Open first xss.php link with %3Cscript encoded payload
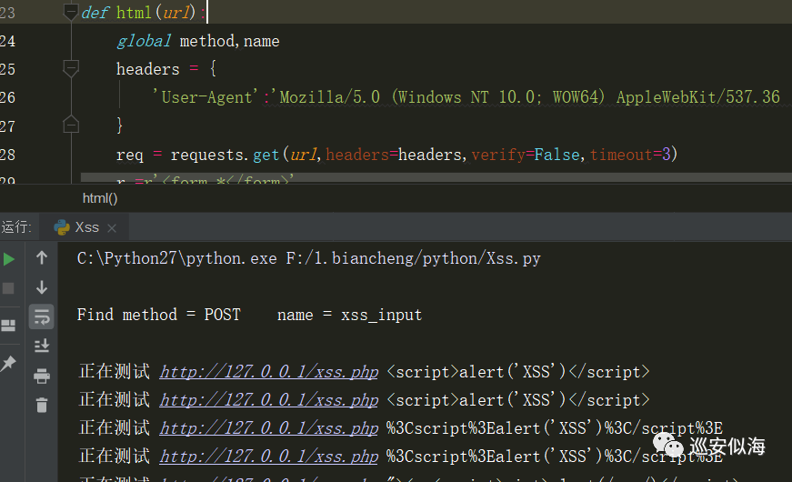This screenshot has height=482, width=792. [x=269, y=428]
